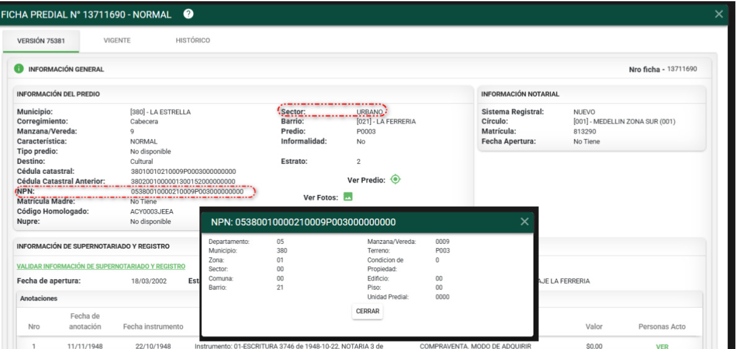Click the Fecha instrumento column header
Screen dimensions: 736x349
pyautogui.click(x=153, y=327)
